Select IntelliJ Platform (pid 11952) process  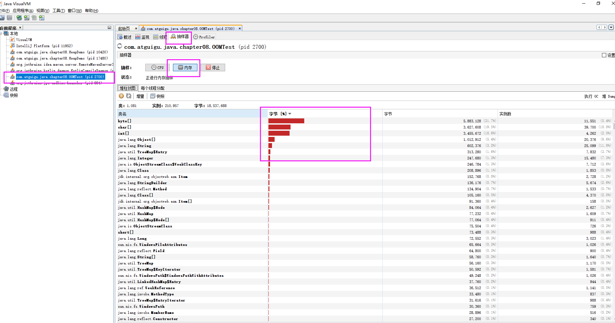(x=44, y=46)
